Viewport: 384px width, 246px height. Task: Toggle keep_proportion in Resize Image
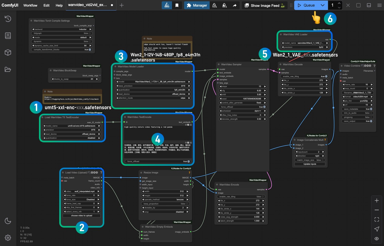tap(165, 204)
